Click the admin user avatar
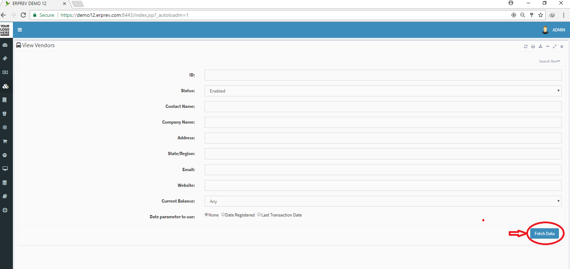This screenshot has height=269, width=570. pyautogui.click(x=545, y=30)
